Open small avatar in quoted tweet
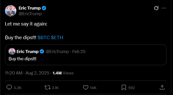 [x=12, y=51]
